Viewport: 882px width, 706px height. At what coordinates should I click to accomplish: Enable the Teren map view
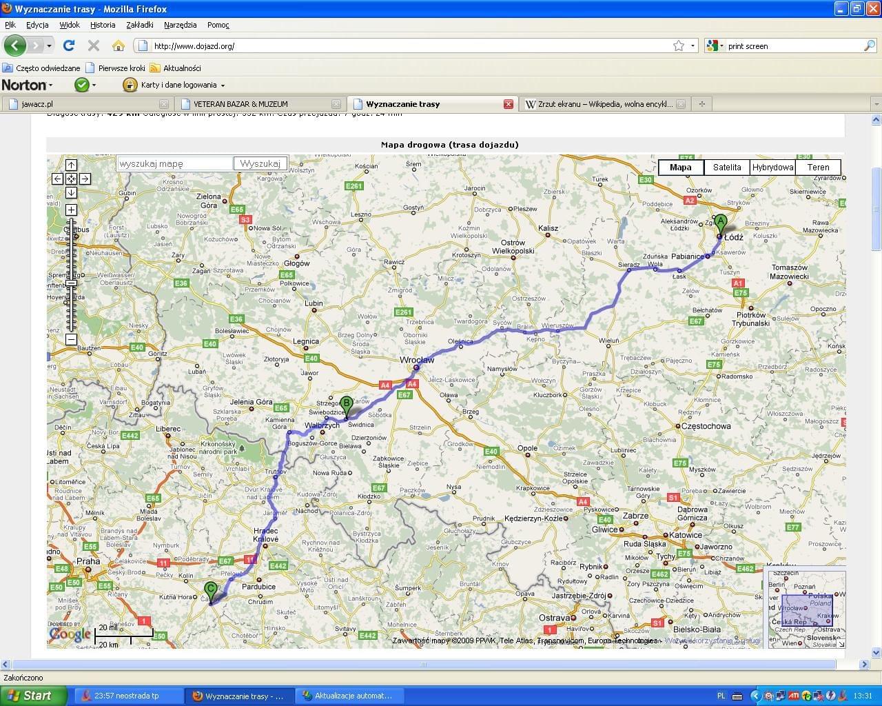(818, 167)
